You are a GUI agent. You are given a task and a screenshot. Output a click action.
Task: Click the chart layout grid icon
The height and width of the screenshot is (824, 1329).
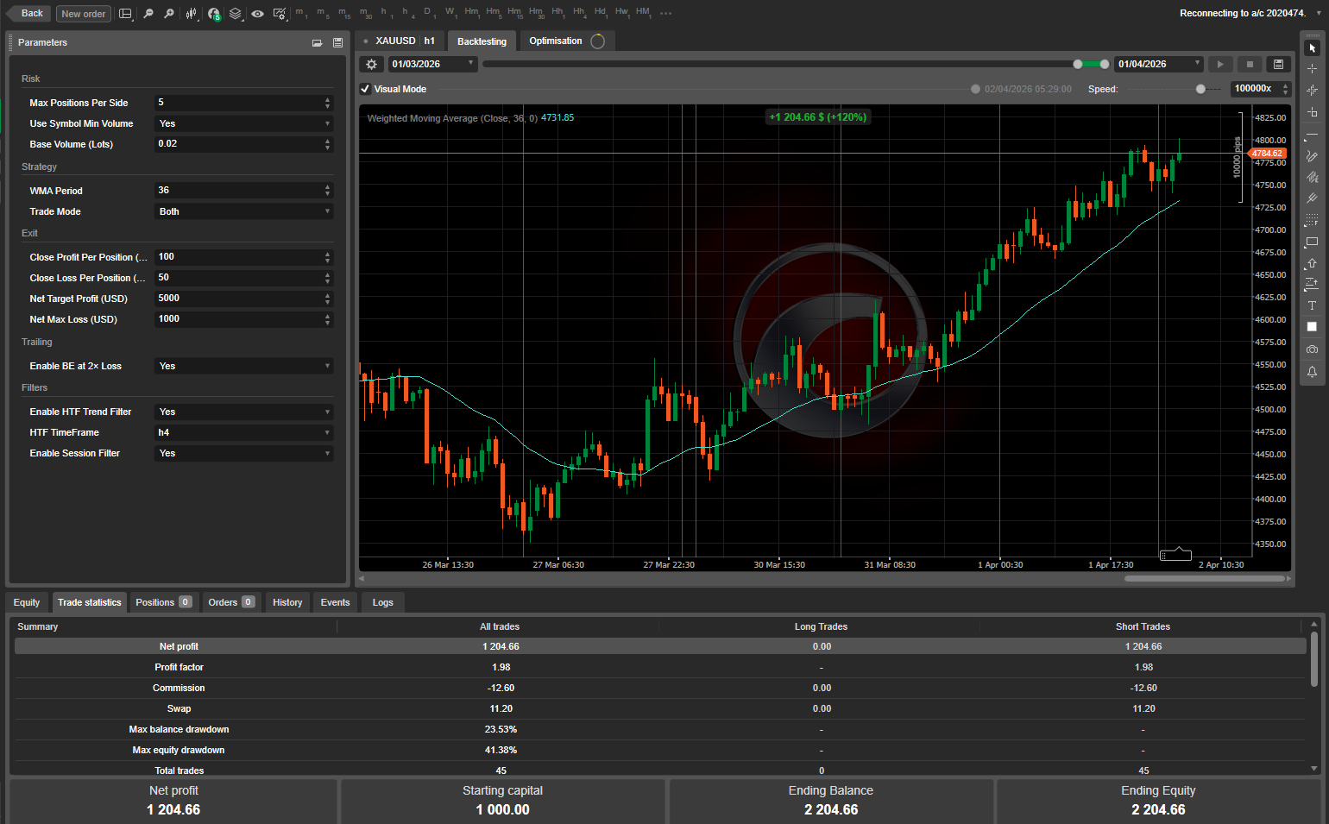(124, 13)
